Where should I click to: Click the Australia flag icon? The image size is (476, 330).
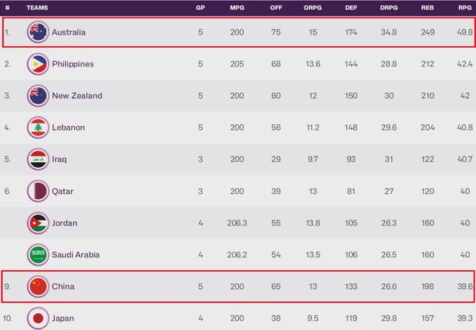point(38,32)
